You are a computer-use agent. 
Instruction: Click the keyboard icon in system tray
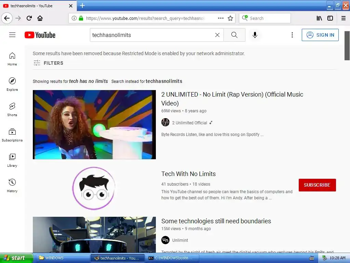(312, 258)
